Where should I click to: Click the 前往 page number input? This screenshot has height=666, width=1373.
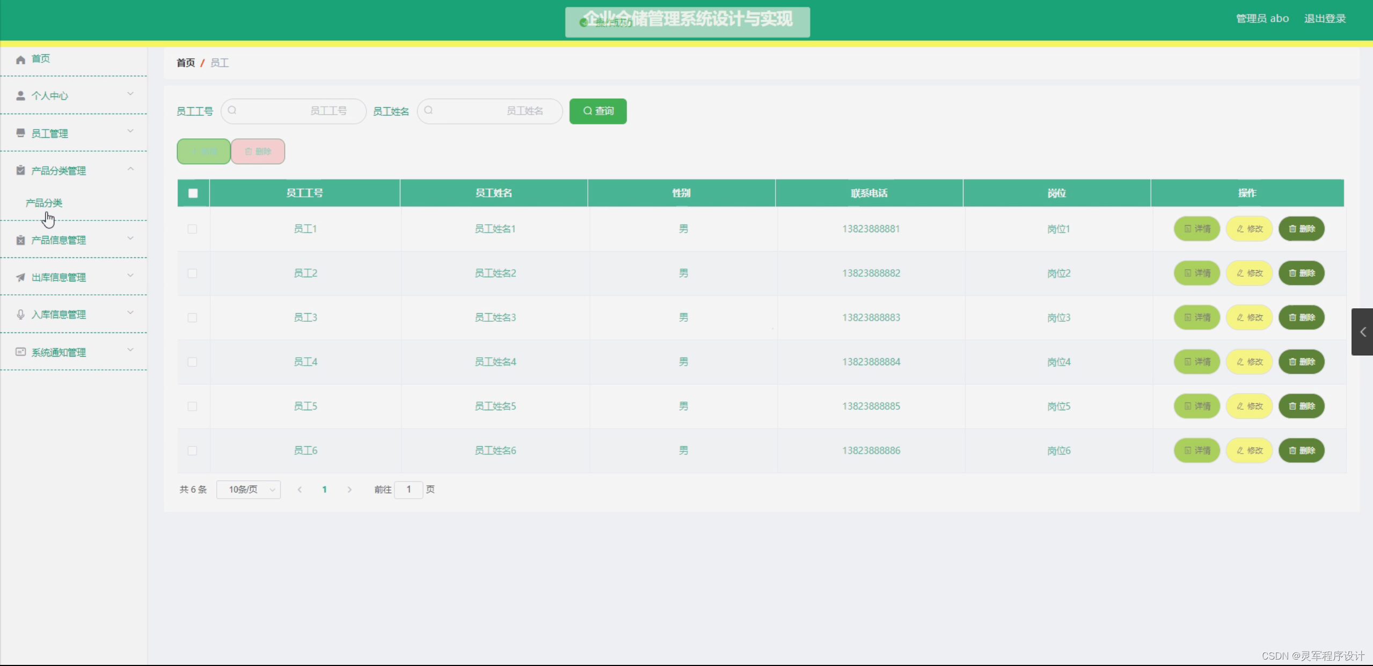click(408, 490)
